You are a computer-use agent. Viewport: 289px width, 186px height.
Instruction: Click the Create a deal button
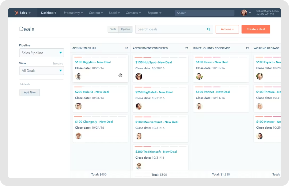pos(256,29)
